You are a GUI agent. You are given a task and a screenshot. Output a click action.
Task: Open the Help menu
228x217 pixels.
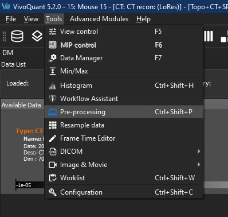pyautogui.click(x=143, y=19)
